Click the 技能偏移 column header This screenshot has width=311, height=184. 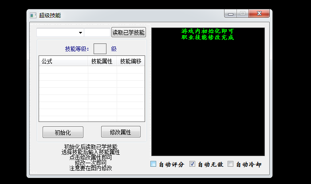[x=130, y=61]
